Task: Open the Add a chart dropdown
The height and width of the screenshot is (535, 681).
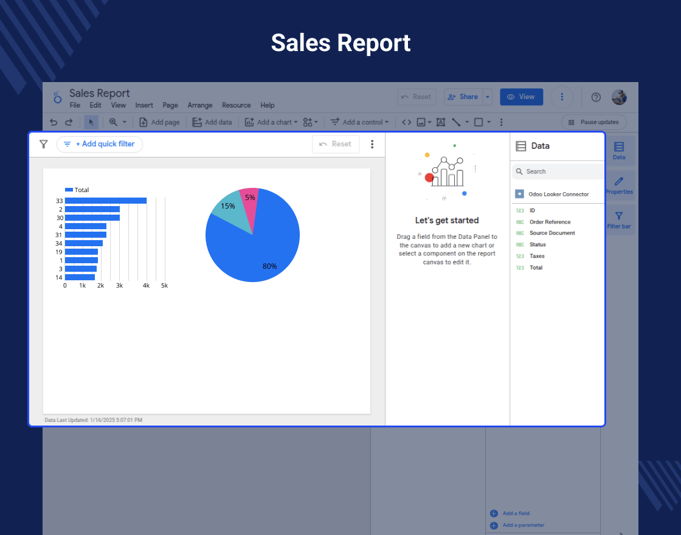Action: coord(271,122)
